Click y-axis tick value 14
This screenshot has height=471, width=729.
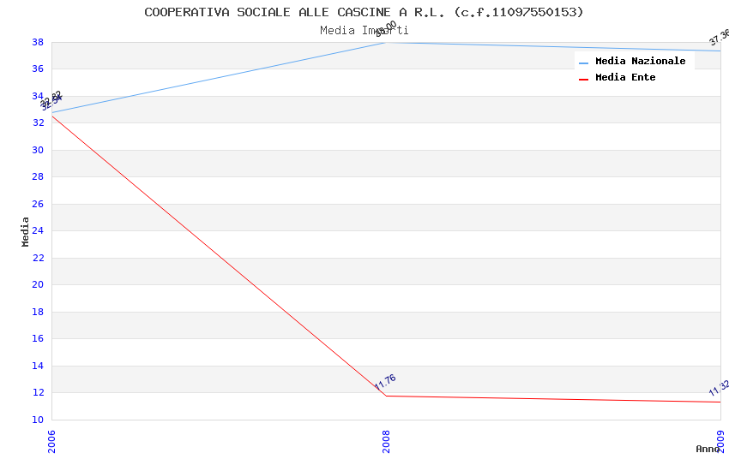click(38, 366)
